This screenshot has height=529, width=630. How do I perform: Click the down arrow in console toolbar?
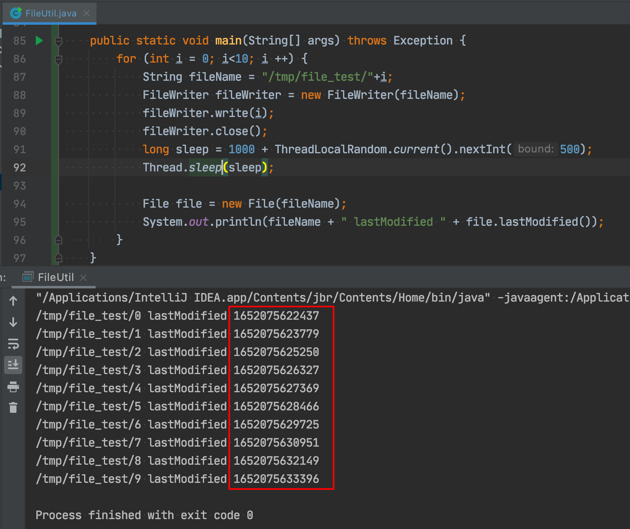[13, 322]
